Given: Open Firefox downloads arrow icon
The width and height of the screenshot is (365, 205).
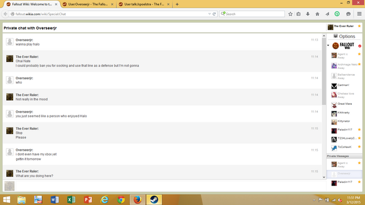Looking at the screenshot, I should pyautogui.click(x=308, y=14).
